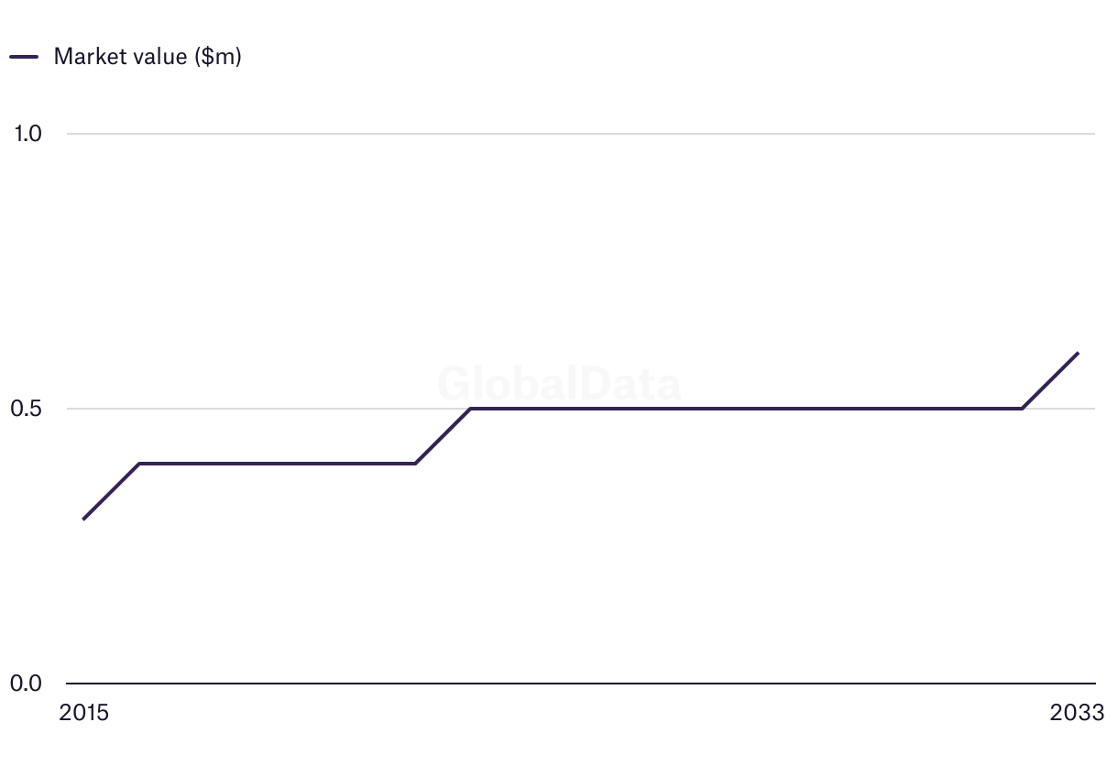
Task: Click where the line begins rising toward 0.6
Action: (x=1022, y=409)
